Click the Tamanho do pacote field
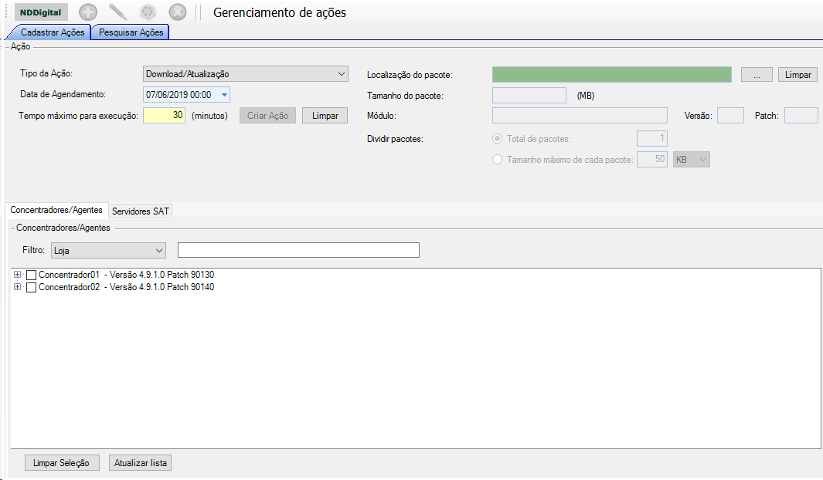Image resolution: width=823 pixels, height=480 pixels. (x=529, y=96)
